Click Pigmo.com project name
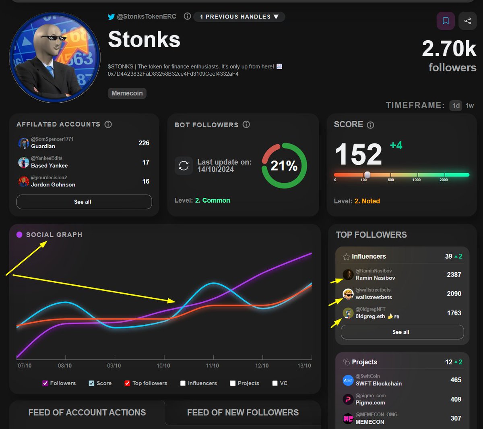Viewport: 483px width, 429px height. coord(370,403)
